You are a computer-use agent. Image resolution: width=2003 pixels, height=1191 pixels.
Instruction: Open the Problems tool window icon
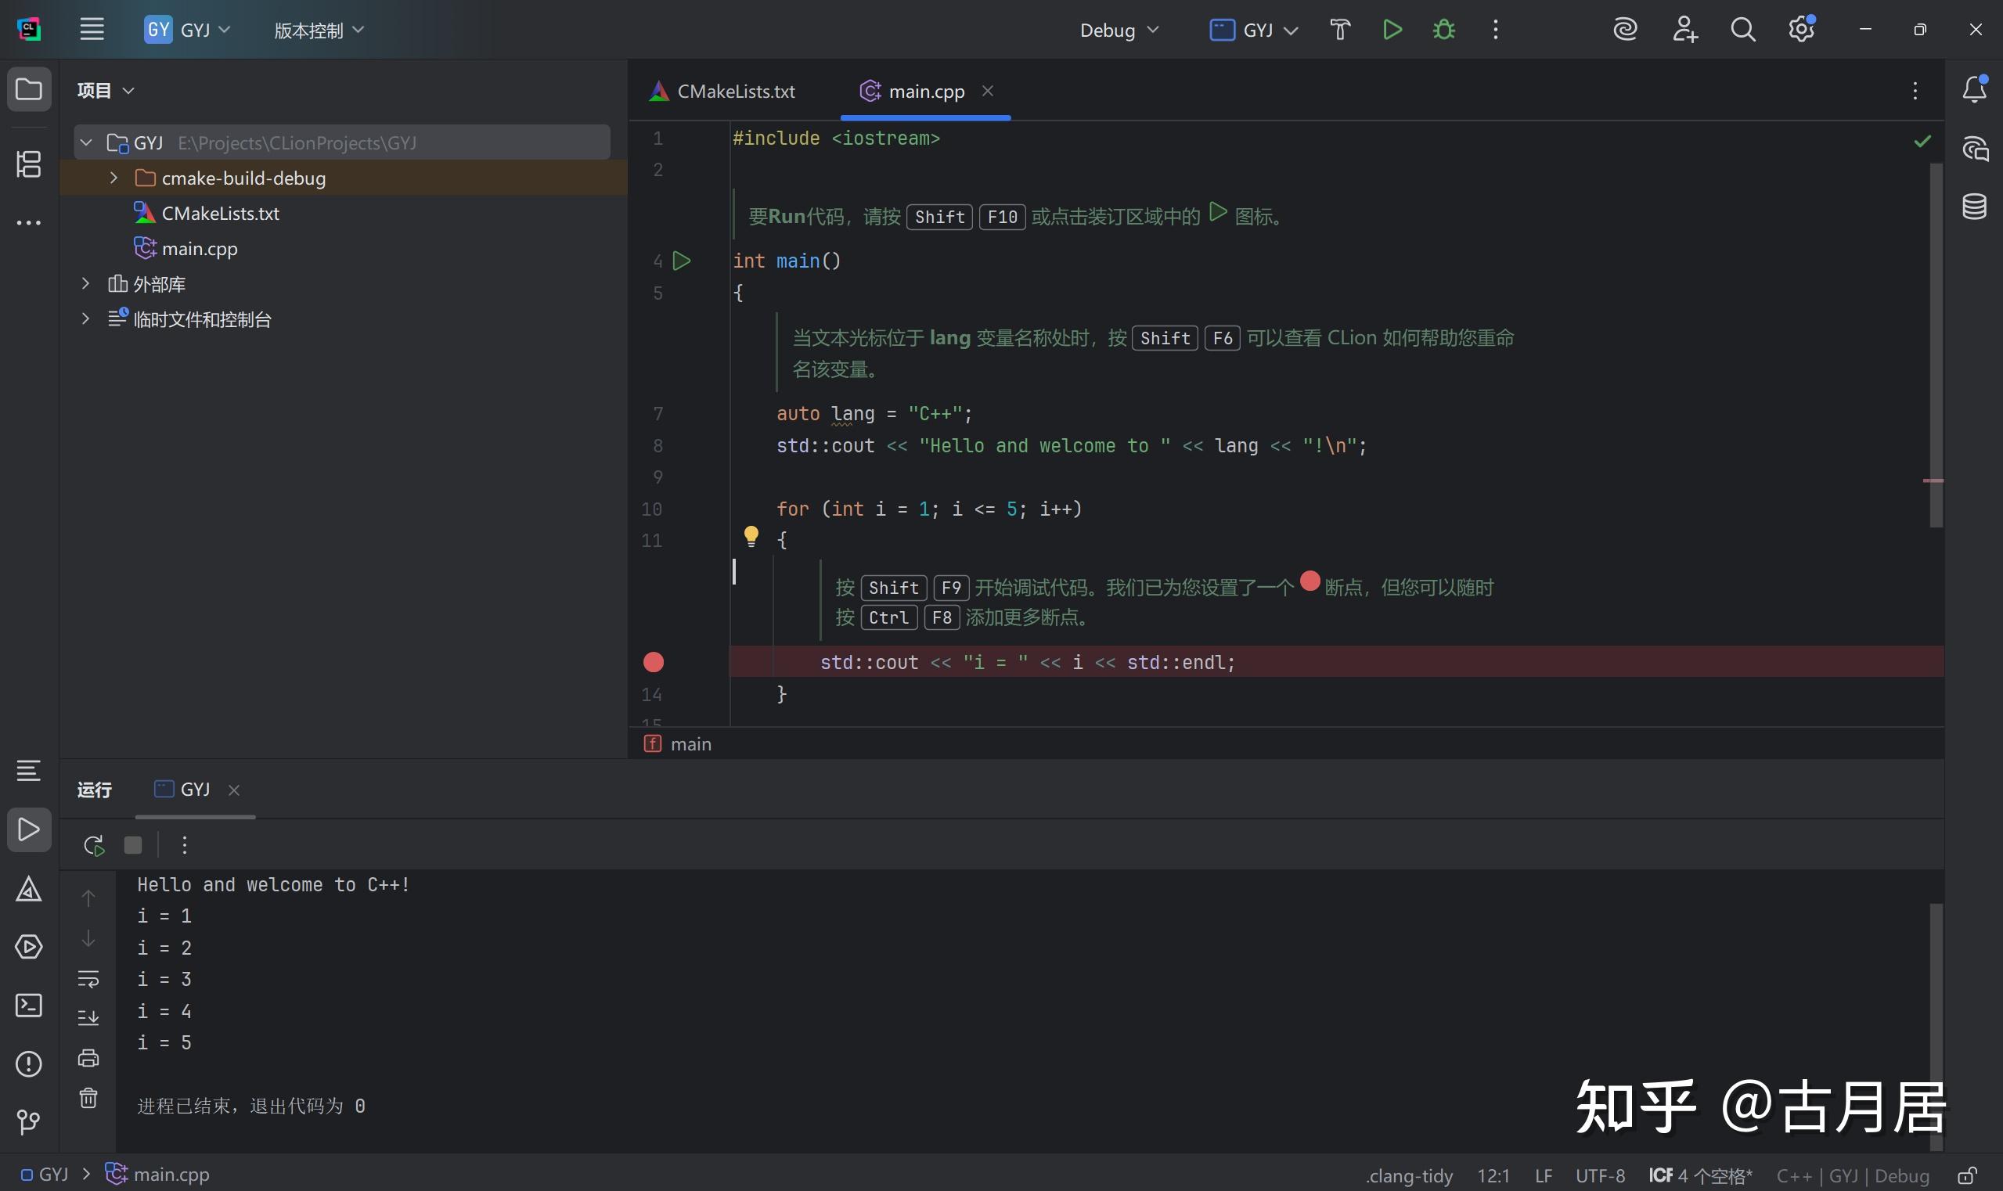[x=29, y=1063]
